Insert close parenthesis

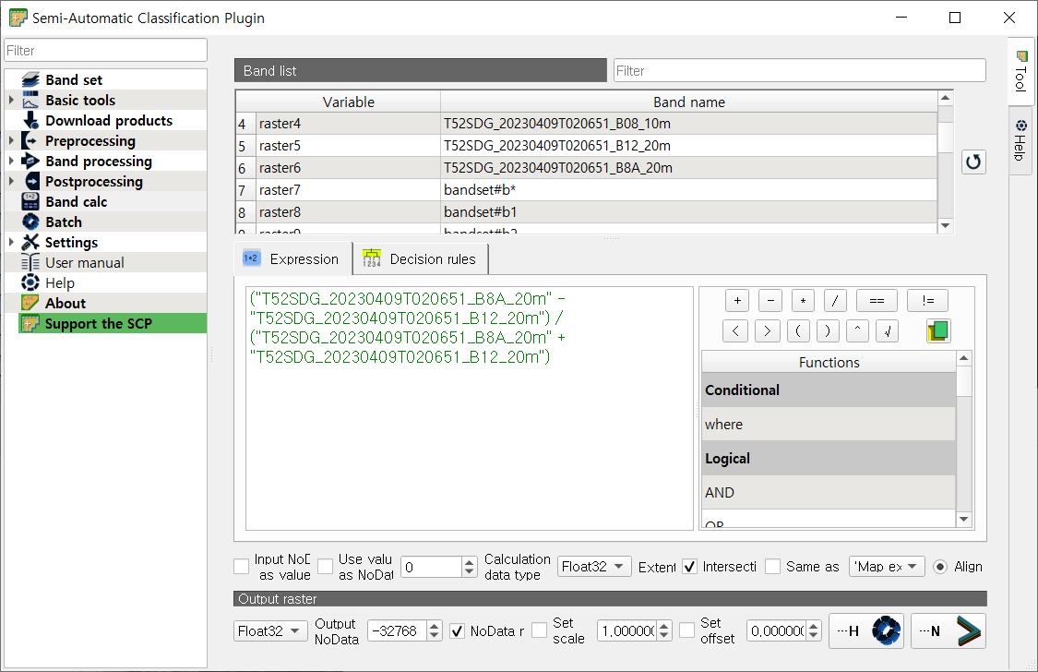(828, 331)
